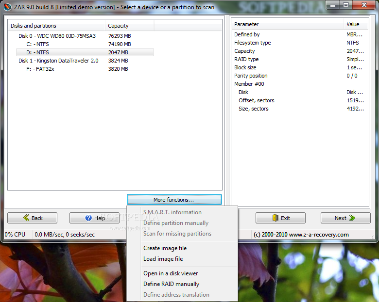Viewport: 379px width, 302px height.
Task: Click the Parity position parameter row
Action: 300,76
